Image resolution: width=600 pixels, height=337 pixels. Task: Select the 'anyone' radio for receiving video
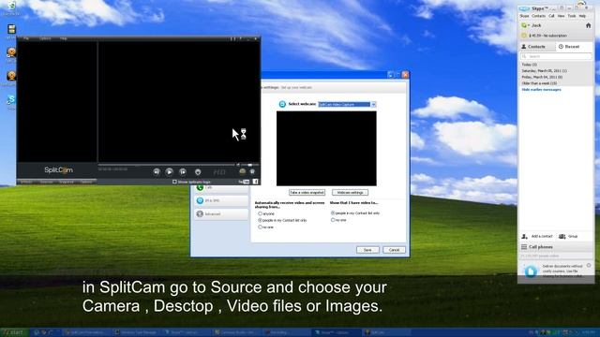pos(261,213)
